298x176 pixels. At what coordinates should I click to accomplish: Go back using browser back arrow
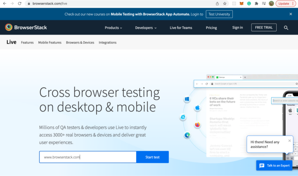(5, 3)
